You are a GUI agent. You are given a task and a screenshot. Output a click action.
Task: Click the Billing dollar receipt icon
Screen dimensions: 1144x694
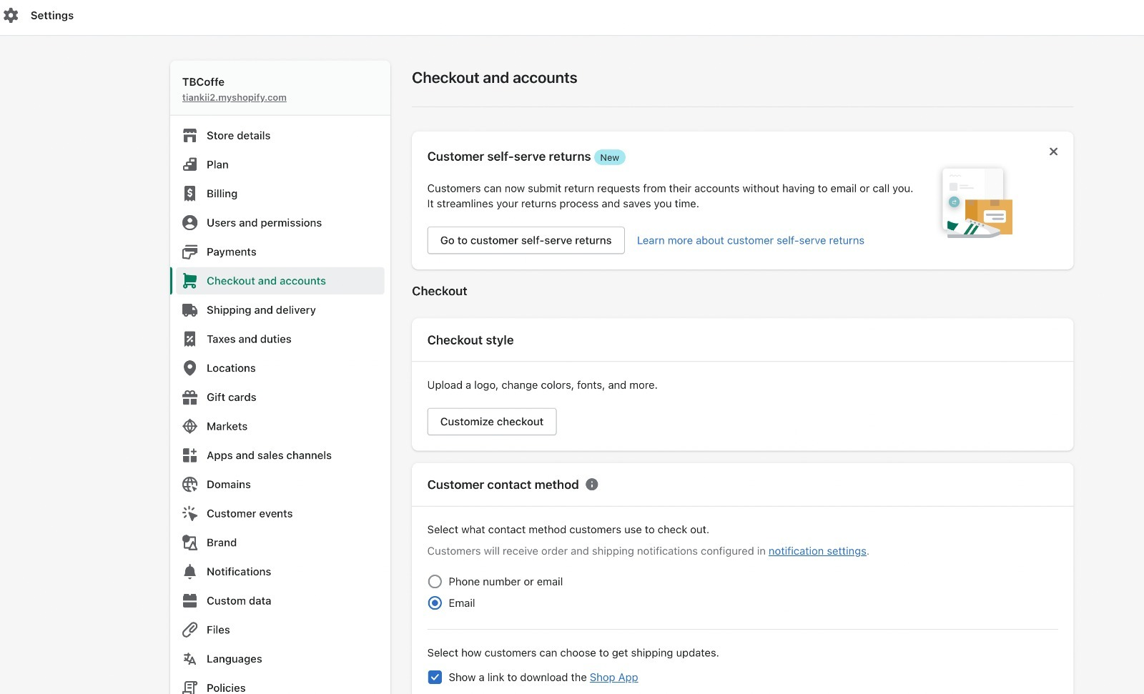tap(189, 194)
